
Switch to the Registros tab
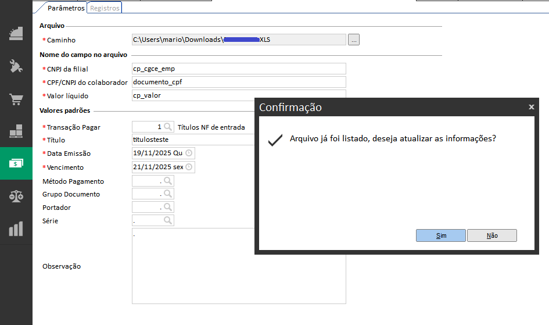[x=105, y=8]
